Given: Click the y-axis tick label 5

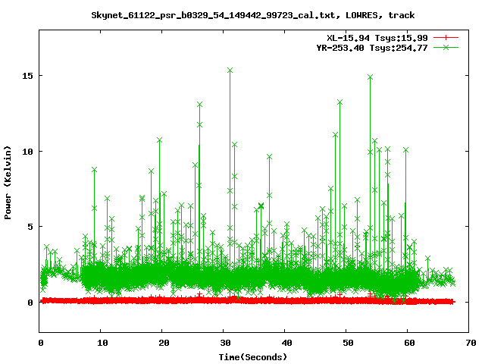Looking at the screenshot, I should (x=30, y=227).
